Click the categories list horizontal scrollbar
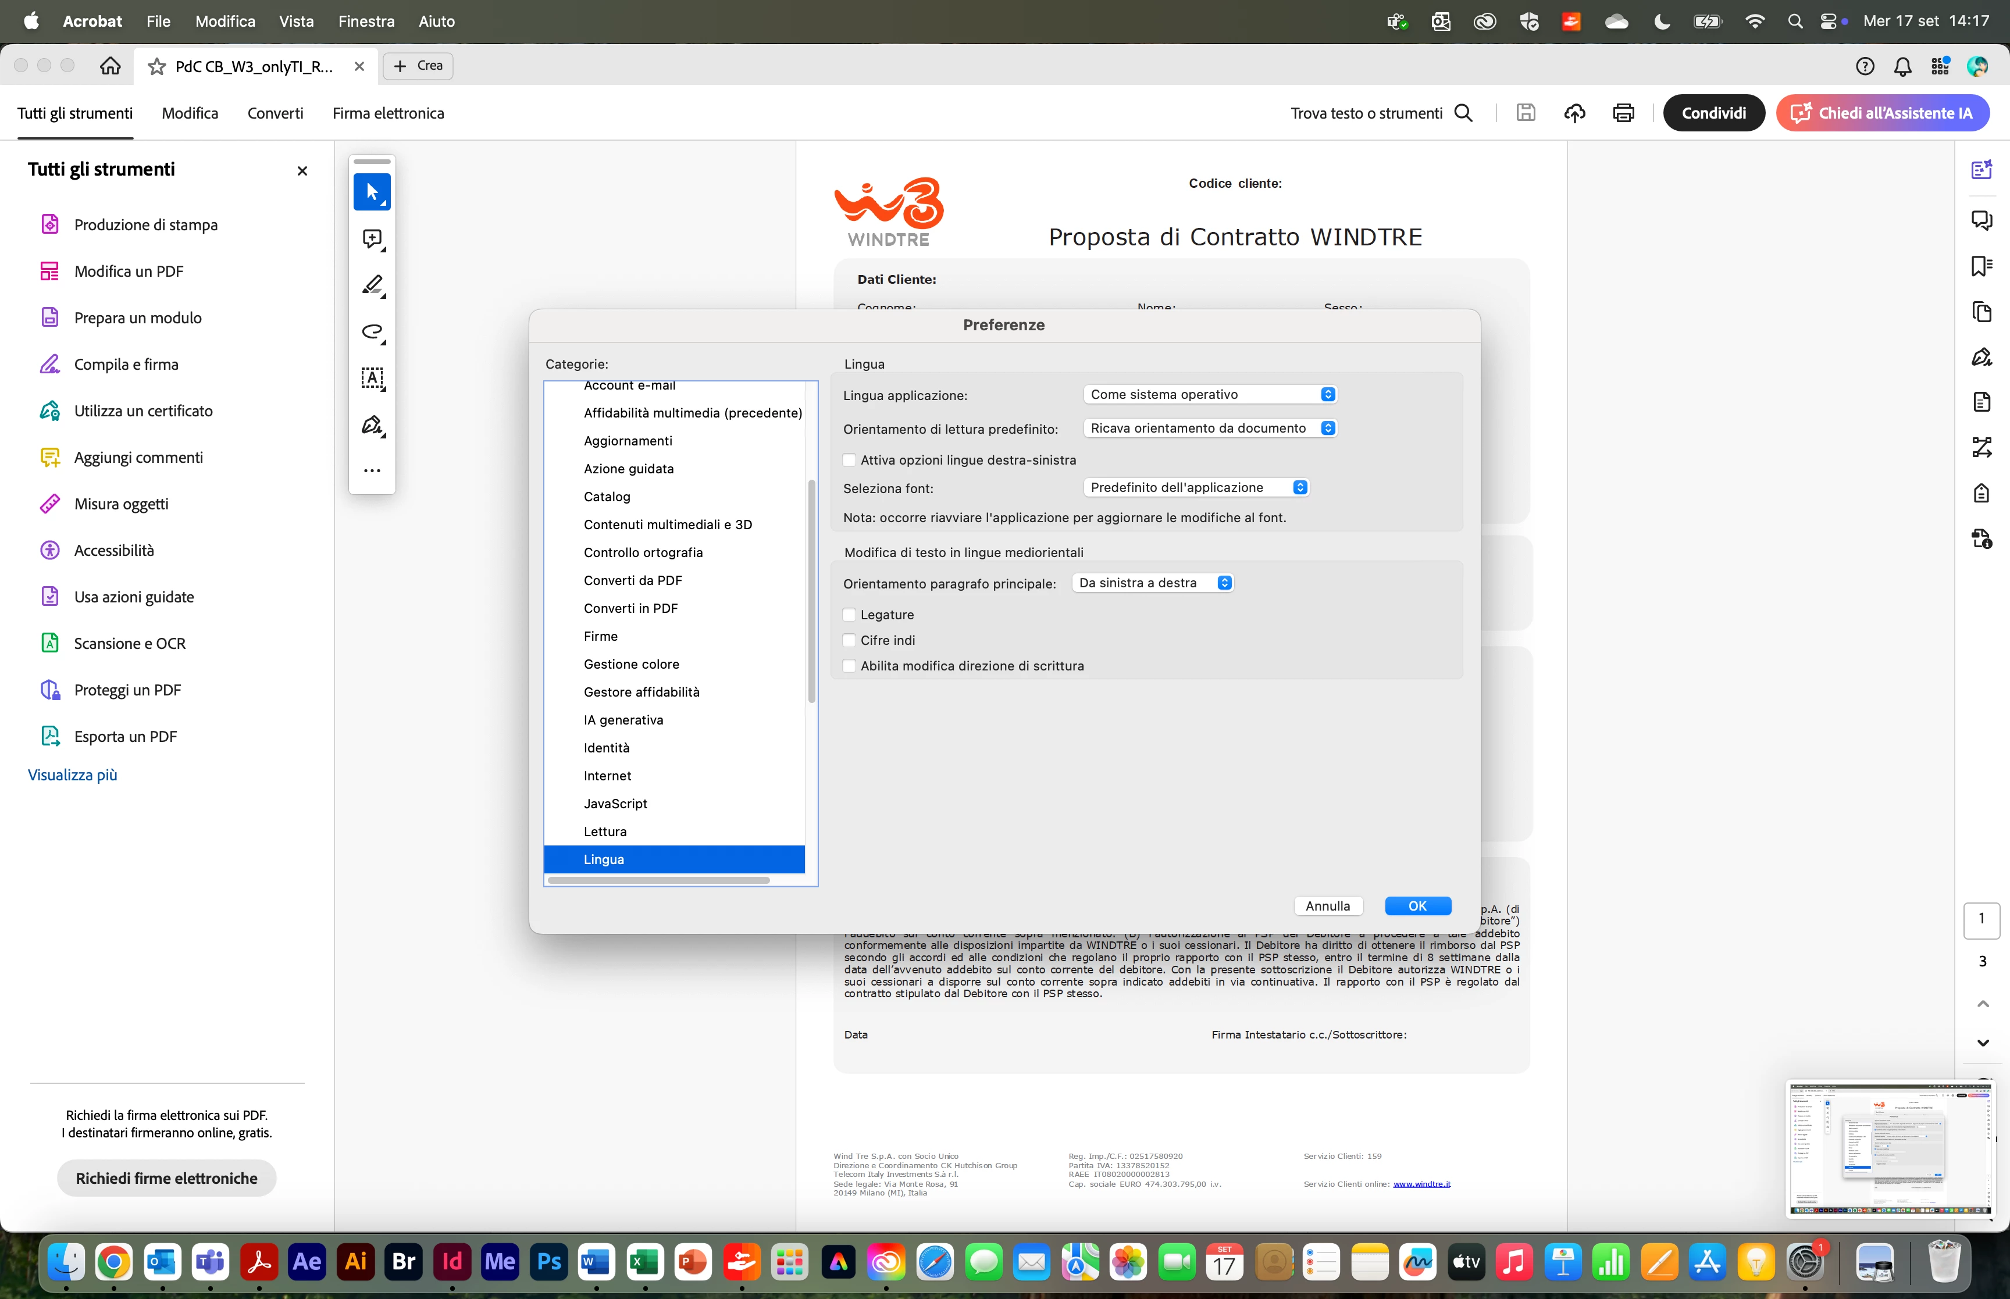Viewport: 2010px width, 1299px height. point(658,880)
